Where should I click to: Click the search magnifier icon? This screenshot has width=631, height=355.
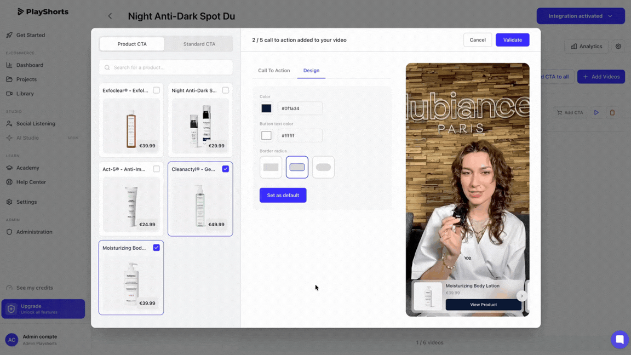coord(107,67)
